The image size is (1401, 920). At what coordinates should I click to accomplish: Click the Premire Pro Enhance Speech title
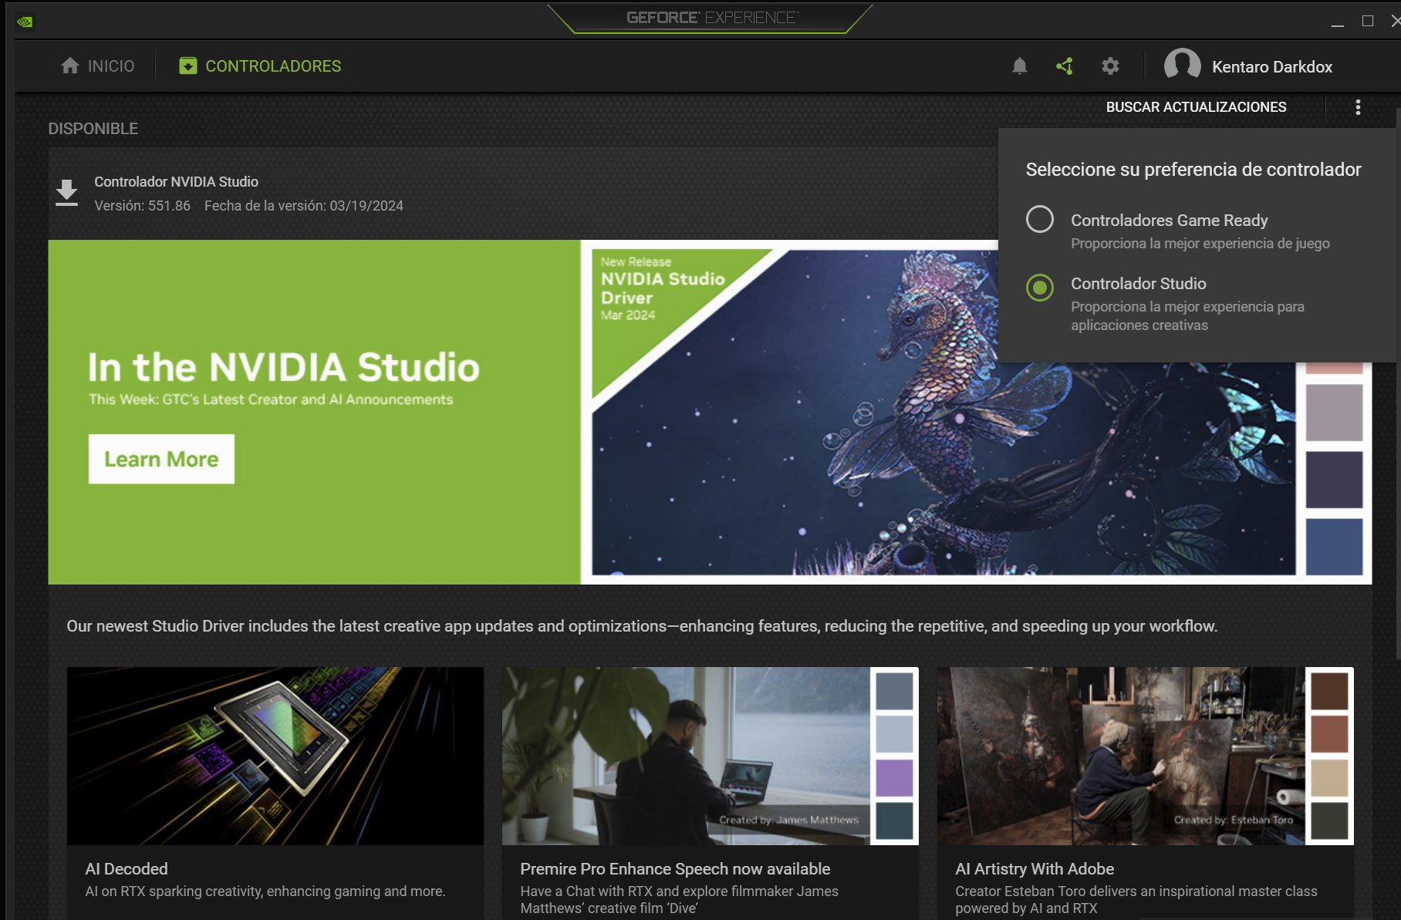(x=675, y=869)
